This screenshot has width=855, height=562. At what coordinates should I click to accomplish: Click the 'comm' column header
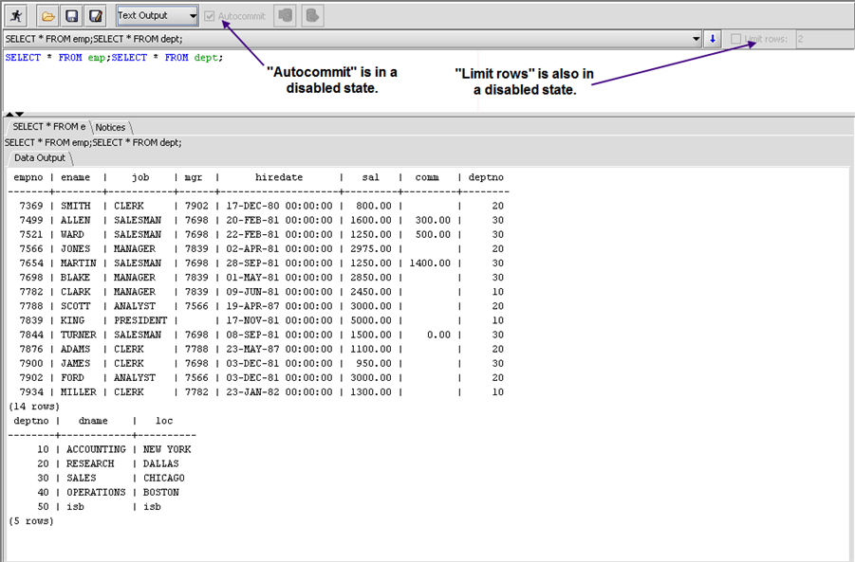pos(427,177)
